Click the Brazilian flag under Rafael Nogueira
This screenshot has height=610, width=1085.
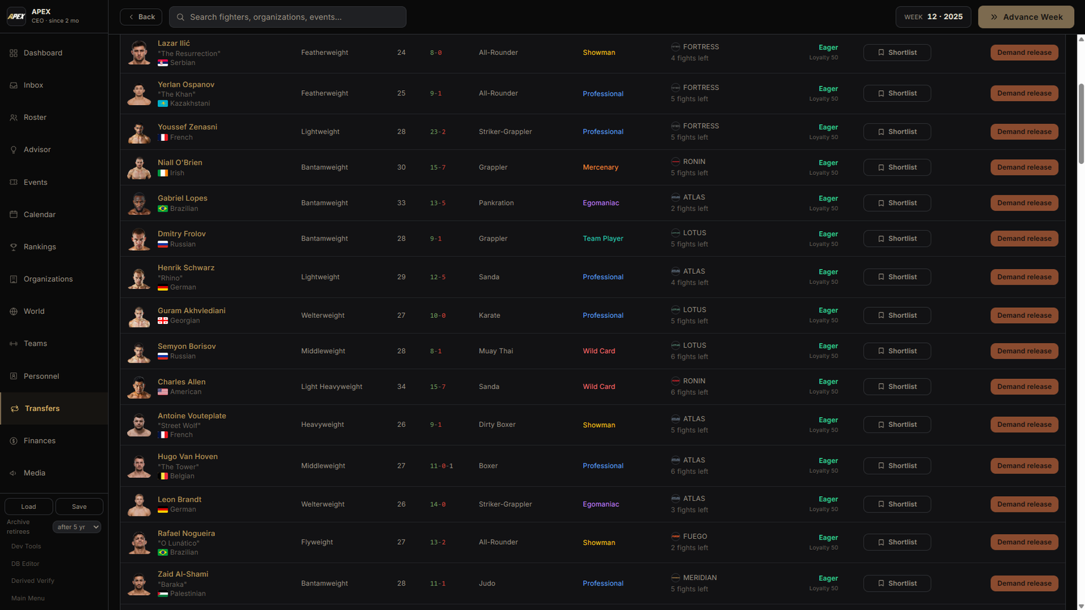[163, 552]
